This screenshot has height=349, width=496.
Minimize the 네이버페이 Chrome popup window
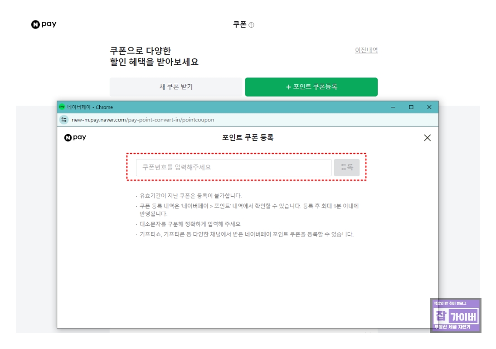click(x=393, y=106)
